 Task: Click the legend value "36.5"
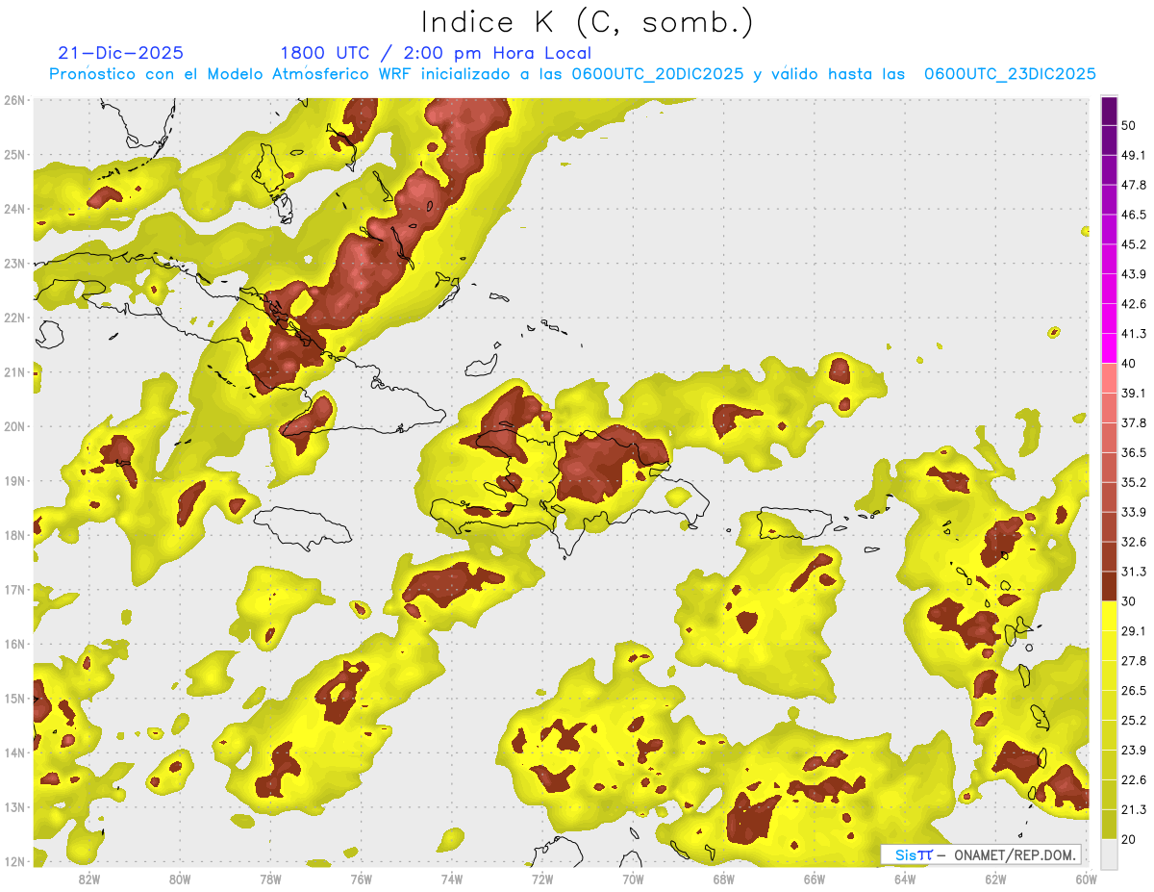pos(1133,452)
